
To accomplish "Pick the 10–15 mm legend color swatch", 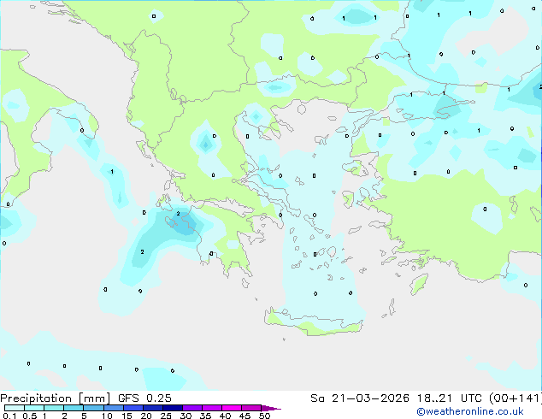I will point(113,408).
